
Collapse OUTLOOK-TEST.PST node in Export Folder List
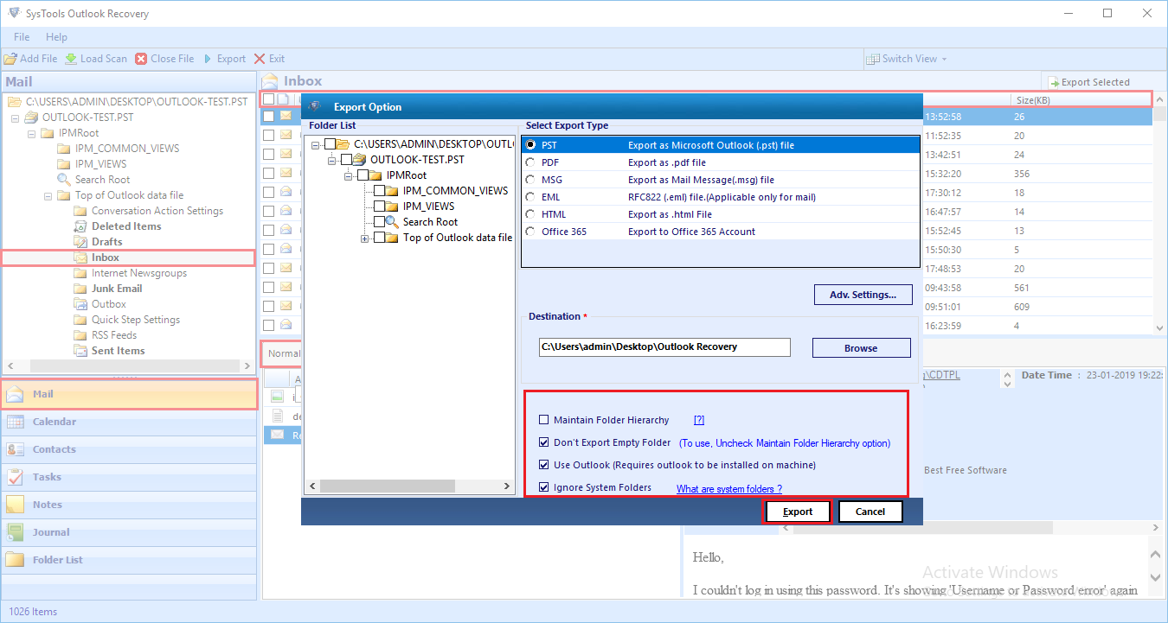pyautogui.click(x=332, y=160)
